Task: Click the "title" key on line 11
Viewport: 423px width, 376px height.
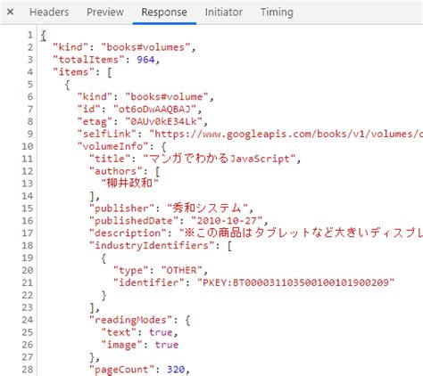Action: 110,159
